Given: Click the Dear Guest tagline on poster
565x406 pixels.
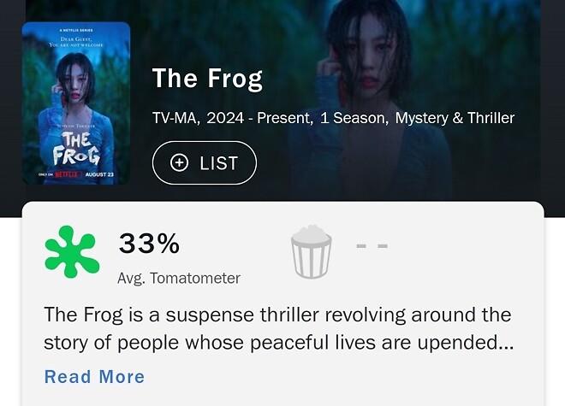Looking at the screenshot, I should (76, 41).
